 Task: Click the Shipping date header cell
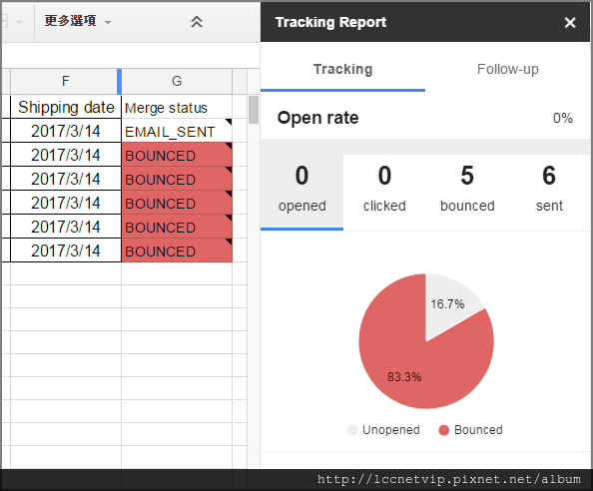pyautogui.click(x=66, y=108)
